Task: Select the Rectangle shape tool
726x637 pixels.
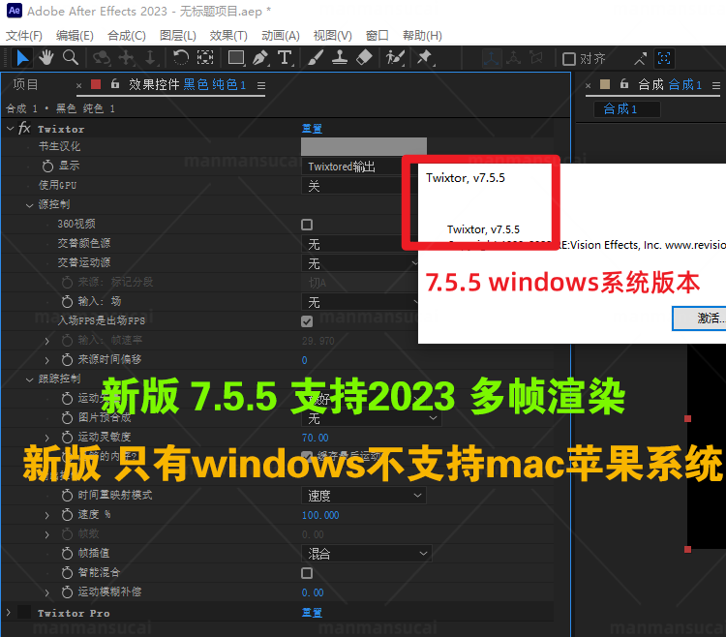Action: (x=236, y=58)
